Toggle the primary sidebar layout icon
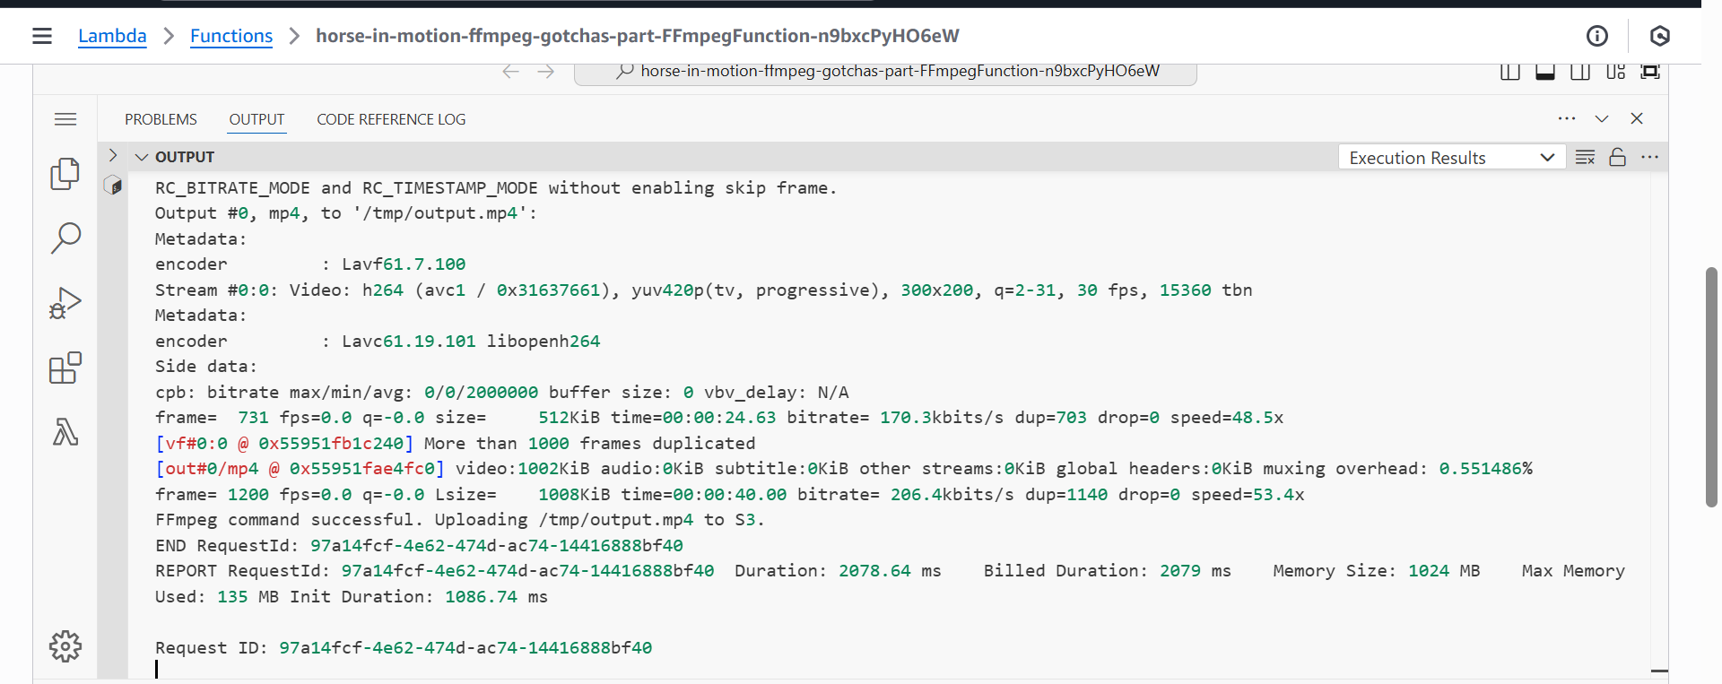This screenshot has height=684, width=1722. [1510, 72]
